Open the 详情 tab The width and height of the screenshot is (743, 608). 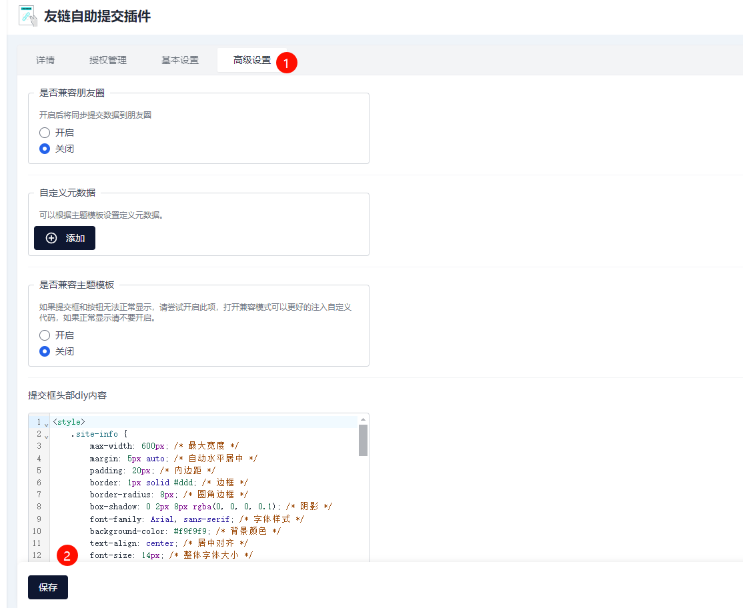(x=45, y=60)
